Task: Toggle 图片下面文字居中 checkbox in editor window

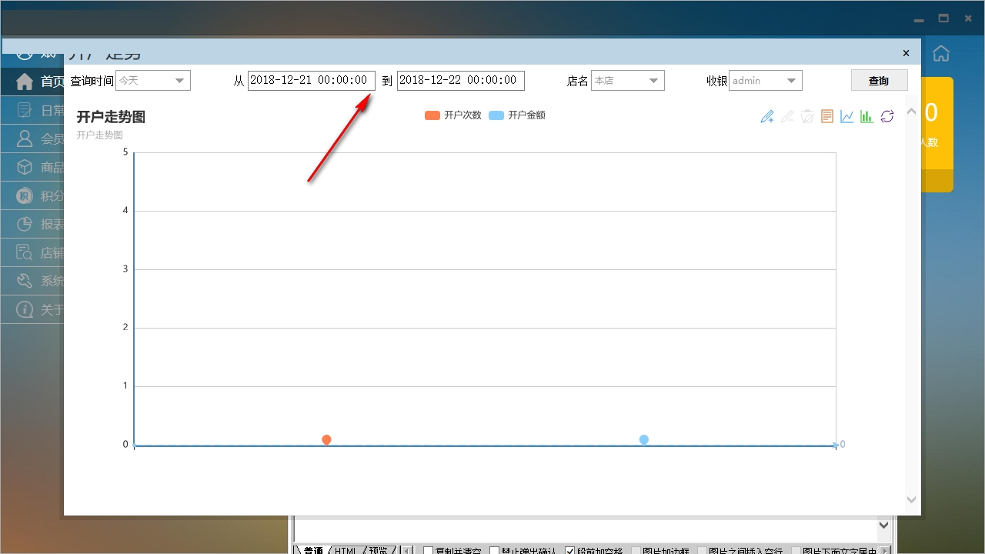Action: point(796,551)
